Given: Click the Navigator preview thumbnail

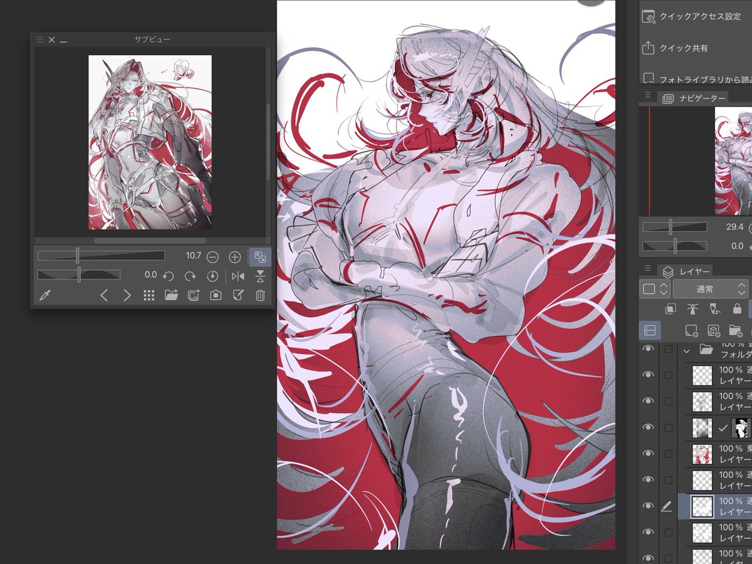Looking at the screenshot, I should pos(733,161).
